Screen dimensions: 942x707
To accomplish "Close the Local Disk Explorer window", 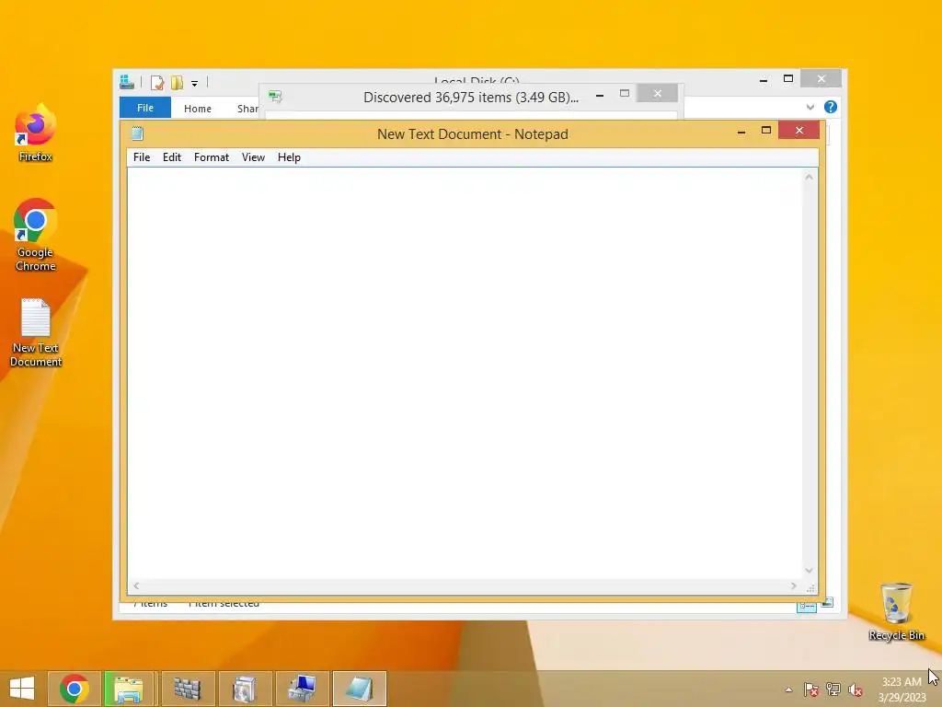I will (821, 79).
